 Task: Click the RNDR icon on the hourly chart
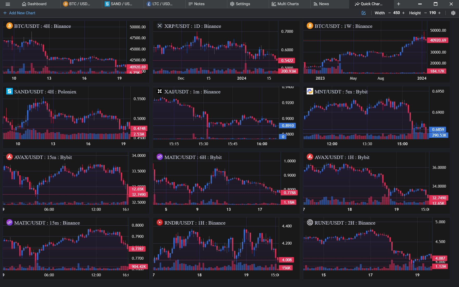click(x=159, y=223)
